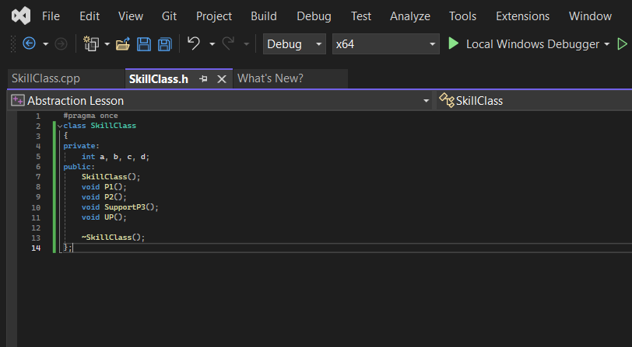This screenshot has width=632, height=347.
Task: Switch to the SkillClass.cpp tab
Action: click(46, 78)
